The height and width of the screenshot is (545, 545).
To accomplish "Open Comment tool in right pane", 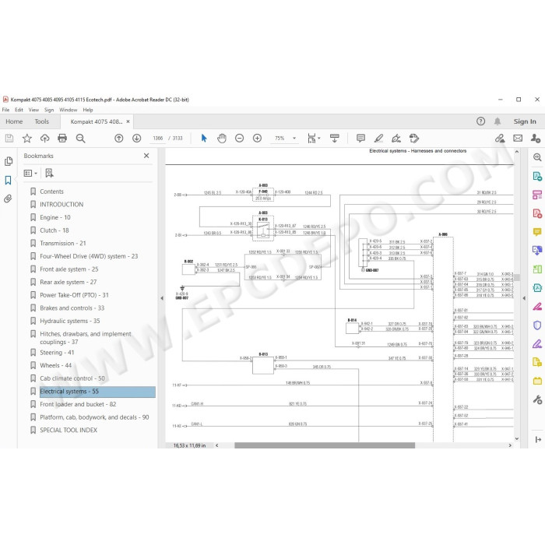I will click(x=537, y=232).
